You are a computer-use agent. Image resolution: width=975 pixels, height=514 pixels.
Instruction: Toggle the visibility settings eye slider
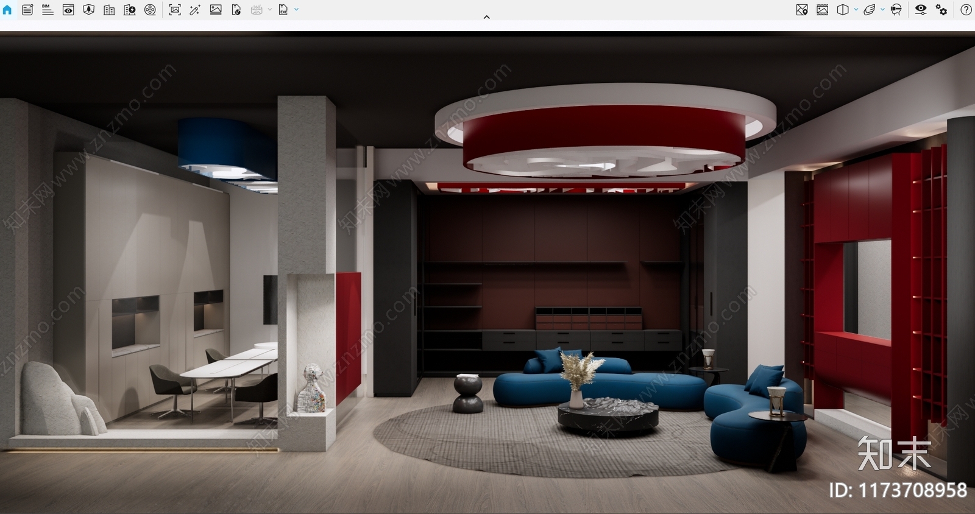pyautogui.click(x=921, y=10)
